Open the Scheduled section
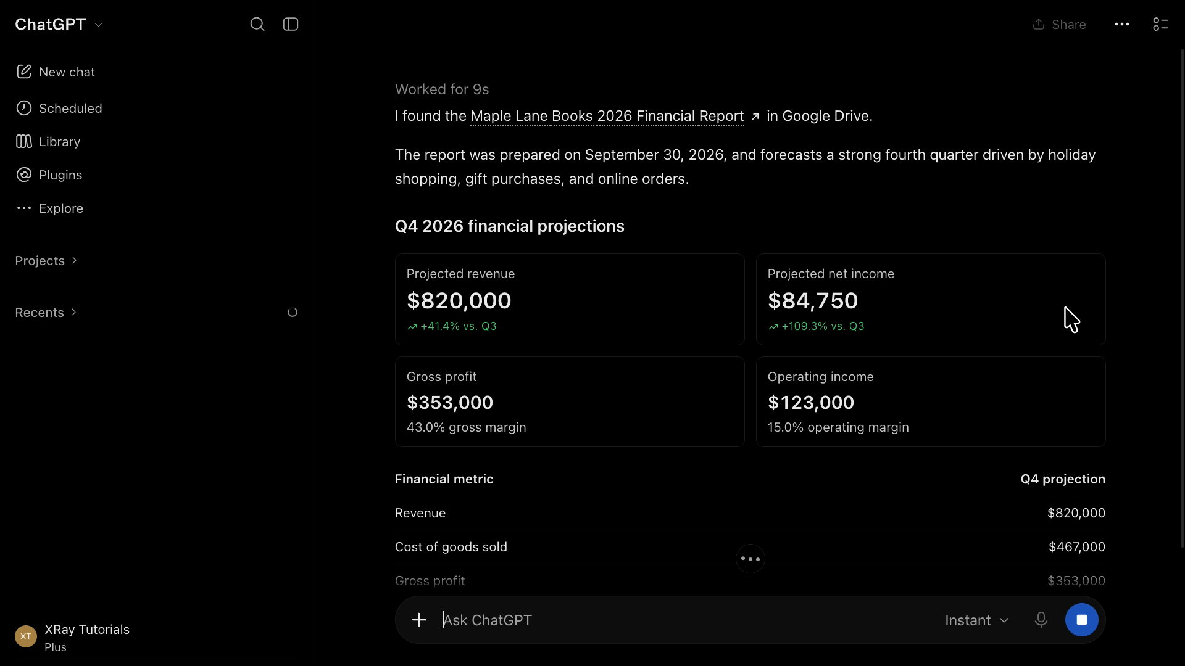 point(59,109)
